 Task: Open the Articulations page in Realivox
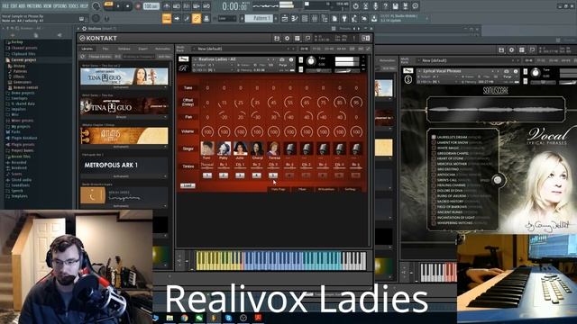pyautogui.click(x=326, y=189)
